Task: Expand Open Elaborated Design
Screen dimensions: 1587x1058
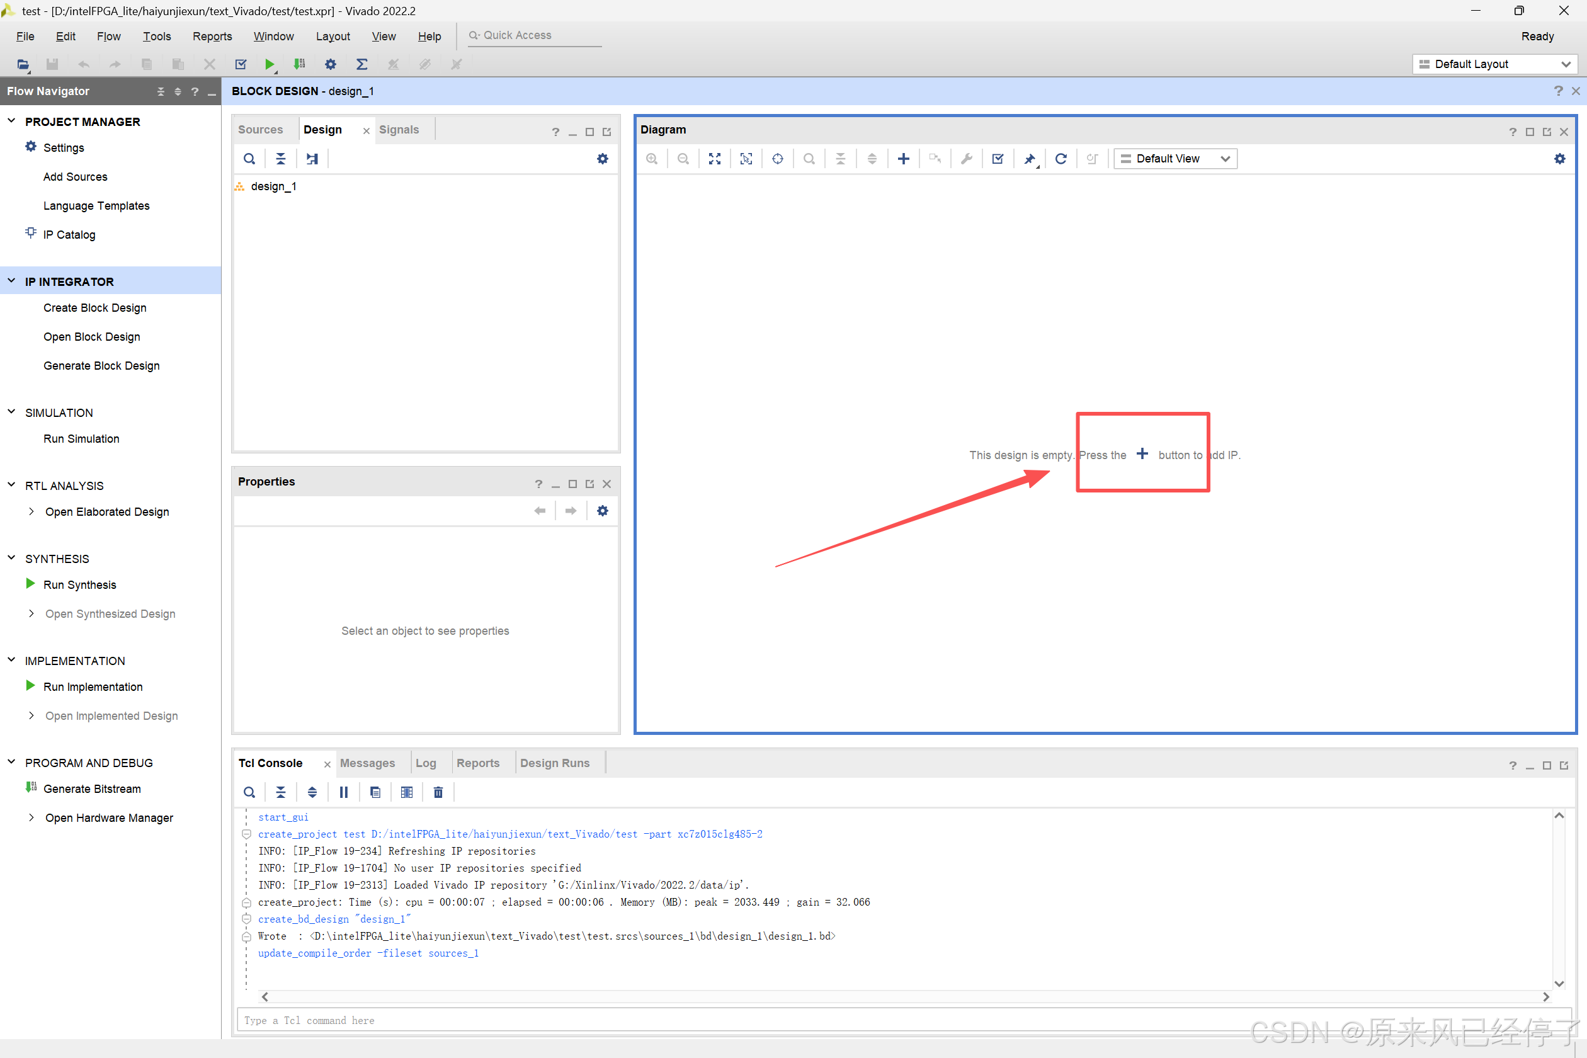Action: tap(31, 511)
